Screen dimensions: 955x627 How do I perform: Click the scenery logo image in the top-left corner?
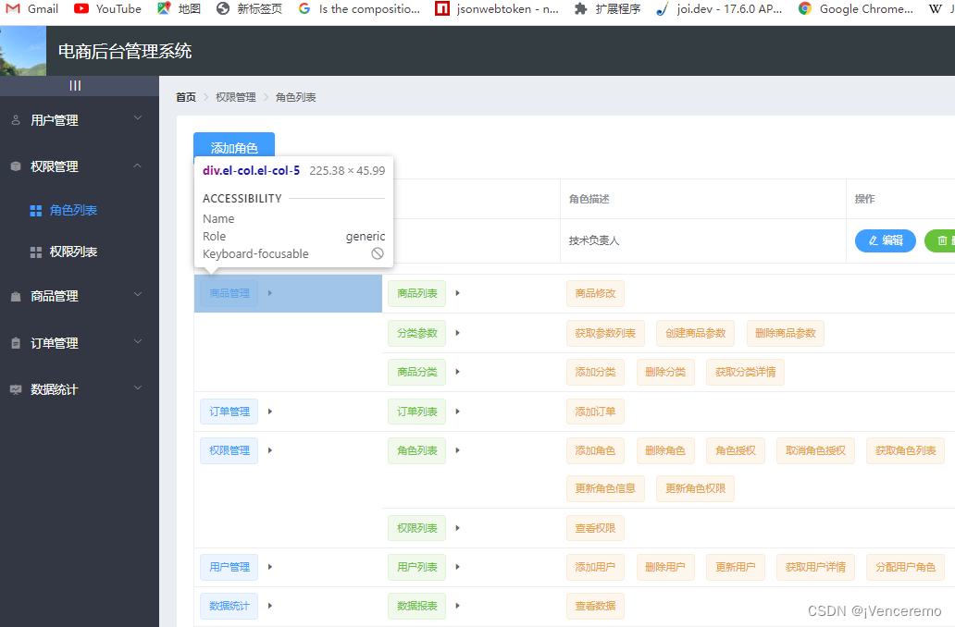(22, 50)
